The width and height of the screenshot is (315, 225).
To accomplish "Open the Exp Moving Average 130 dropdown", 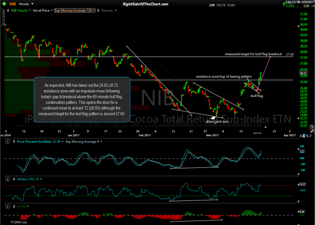I will click(x=94, y=10).
